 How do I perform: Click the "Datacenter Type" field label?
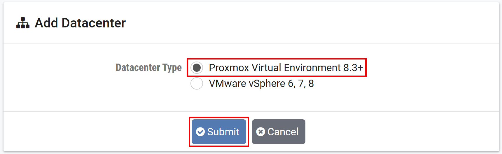pos(148,68)
